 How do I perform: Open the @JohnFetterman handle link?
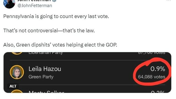point(35,6)
